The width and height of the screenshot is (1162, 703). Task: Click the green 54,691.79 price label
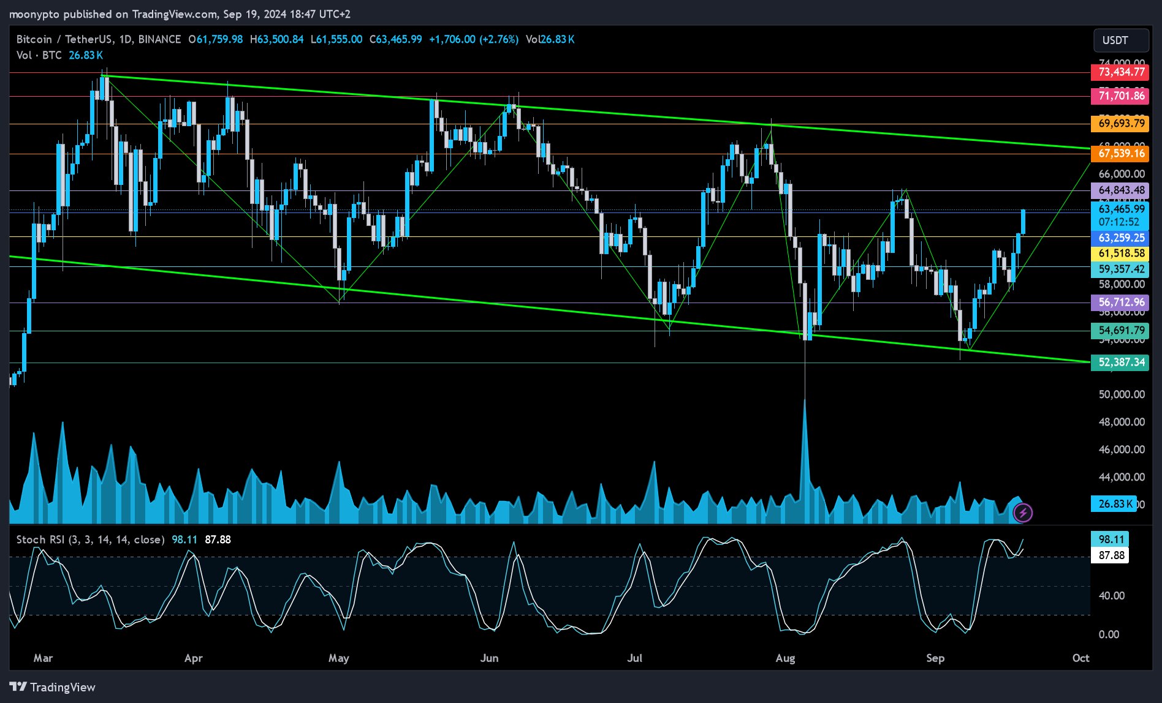pyautogui.click(x=1121, y=331)
